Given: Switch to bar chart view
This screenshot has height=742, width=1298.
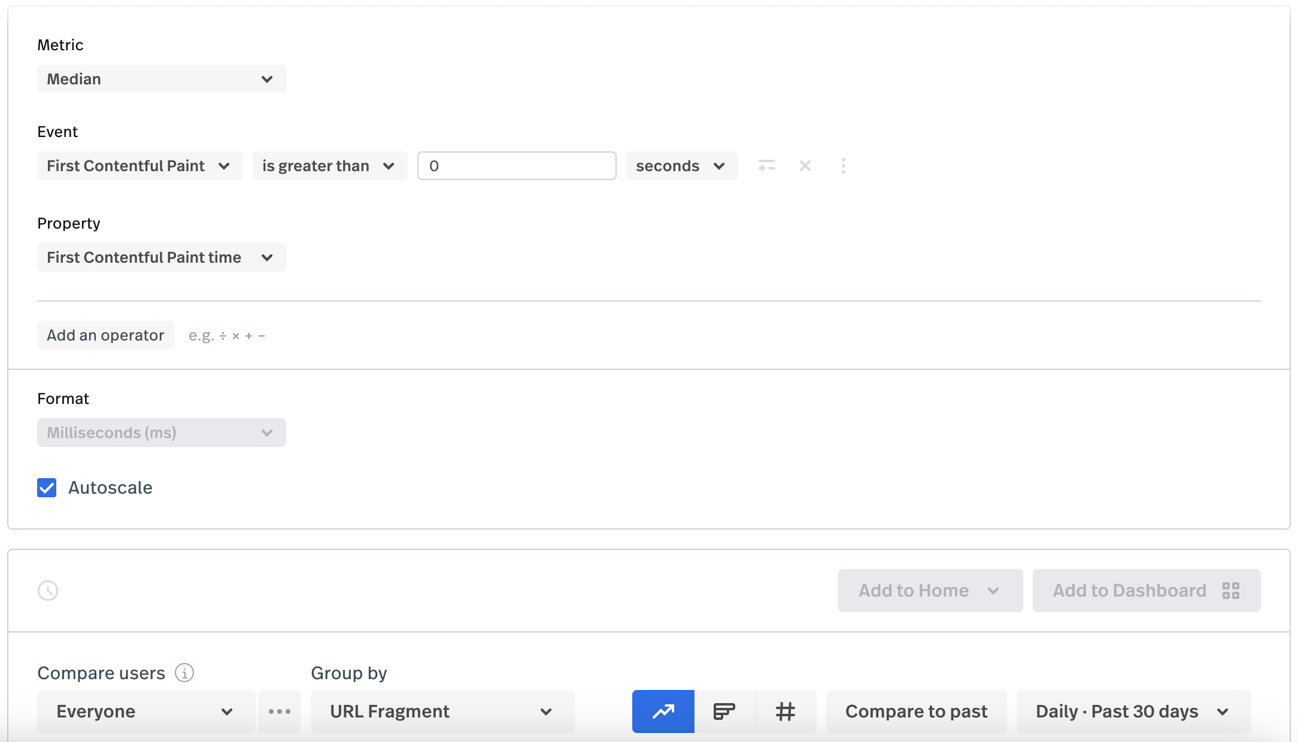Looking at the screenshot, I should [724, 711].
